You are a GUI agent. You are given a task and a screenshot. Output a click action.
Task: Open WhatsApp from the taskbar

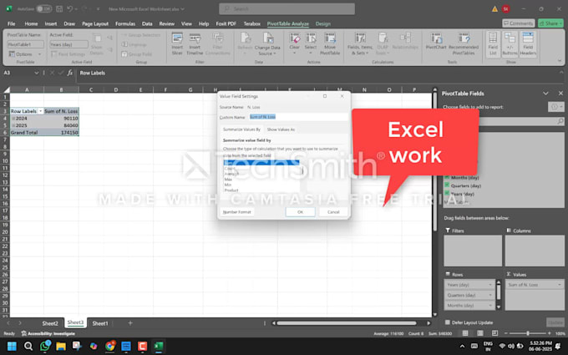[x=45, y=347]
